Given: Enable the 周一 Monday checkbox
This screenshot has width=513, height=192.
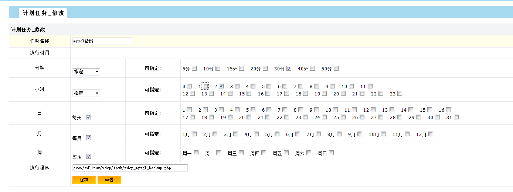Looking at the screenshot, I should click(196, 153).
